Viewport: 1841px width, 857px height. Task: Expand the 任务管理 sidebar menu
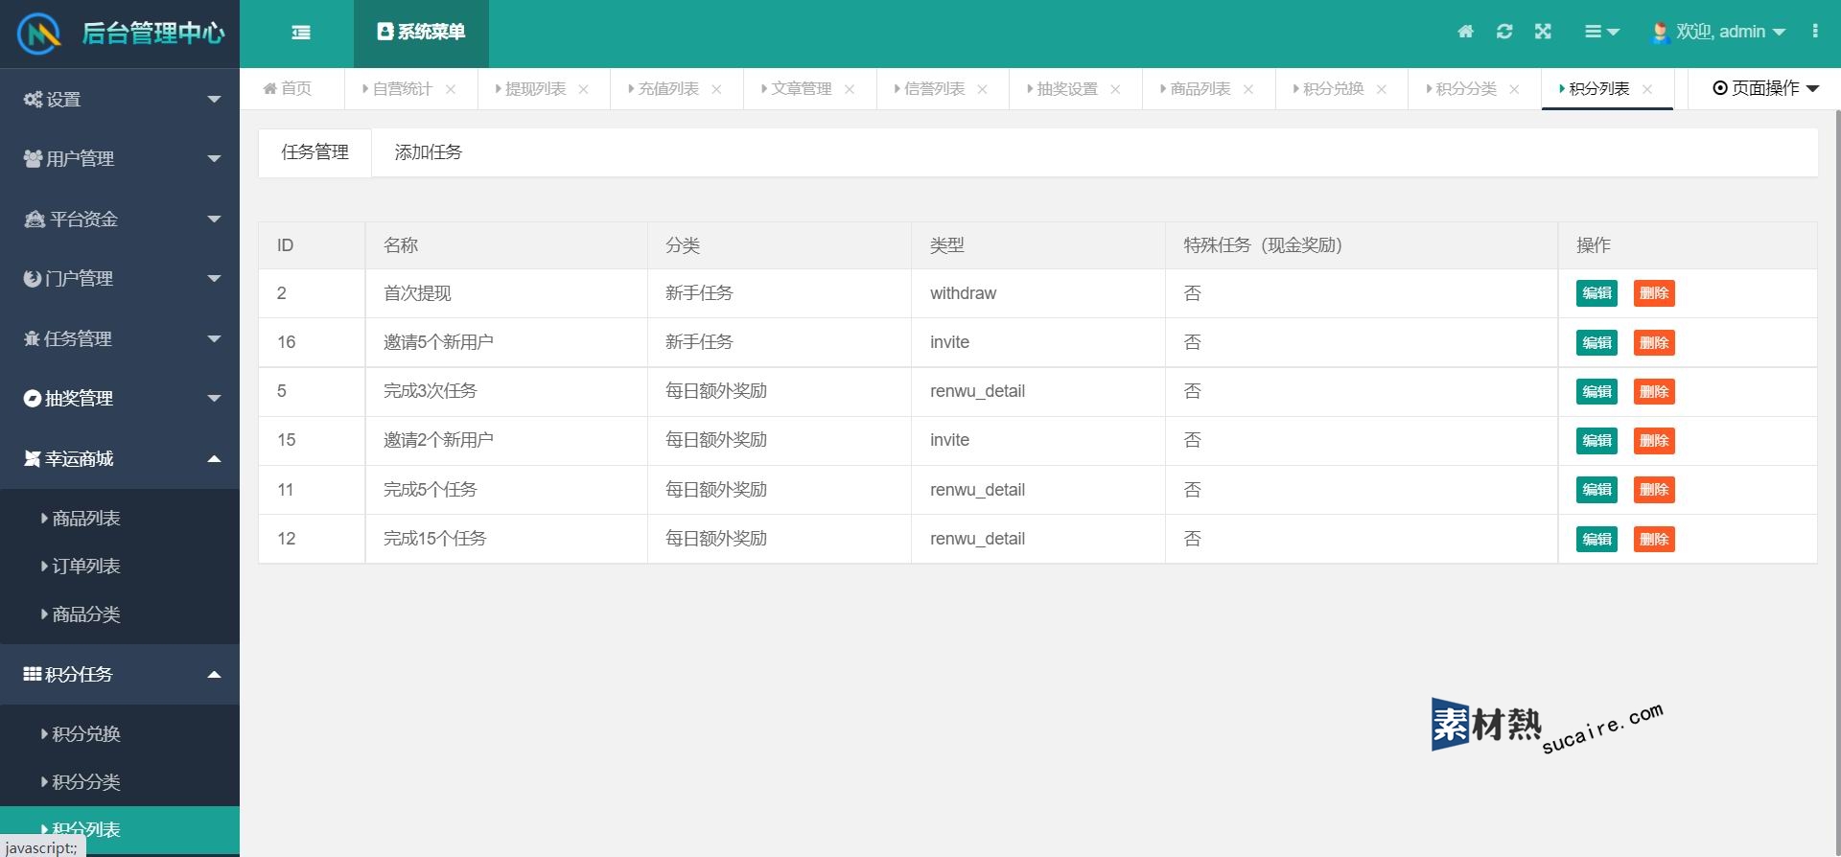coord(120,338)
